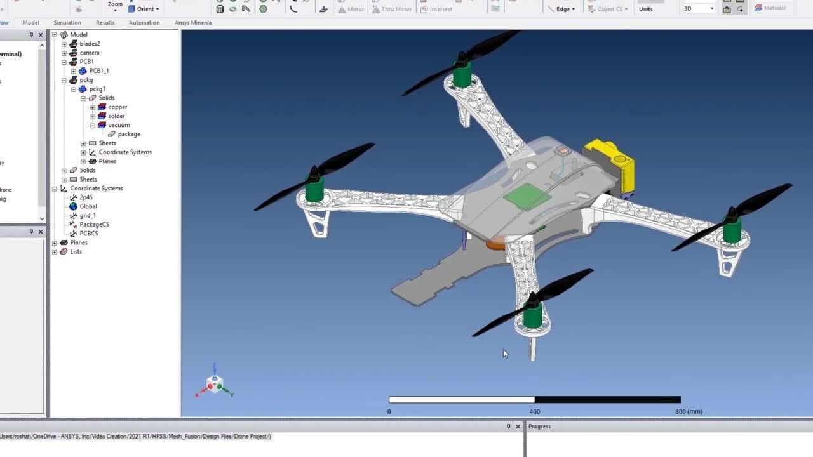Close the message panel at bottom

pos(518,427)
